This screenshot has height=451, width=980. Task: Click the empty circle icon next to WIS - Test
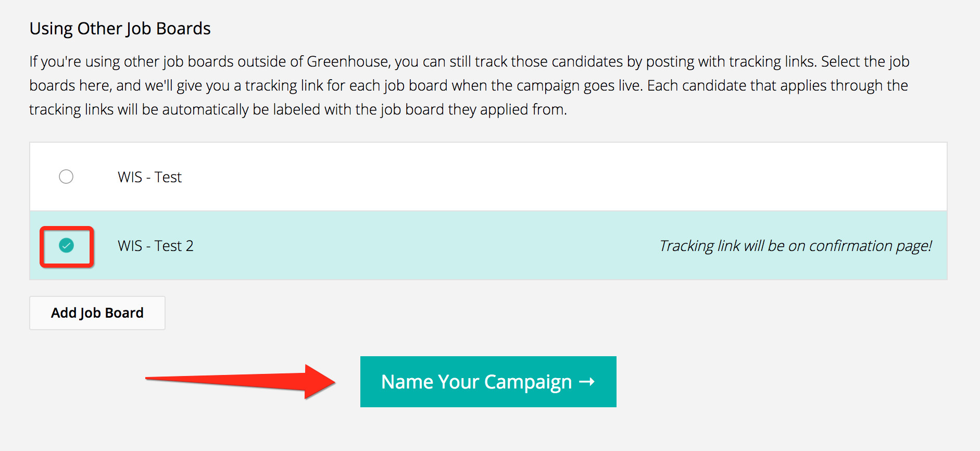pos(66,177)
